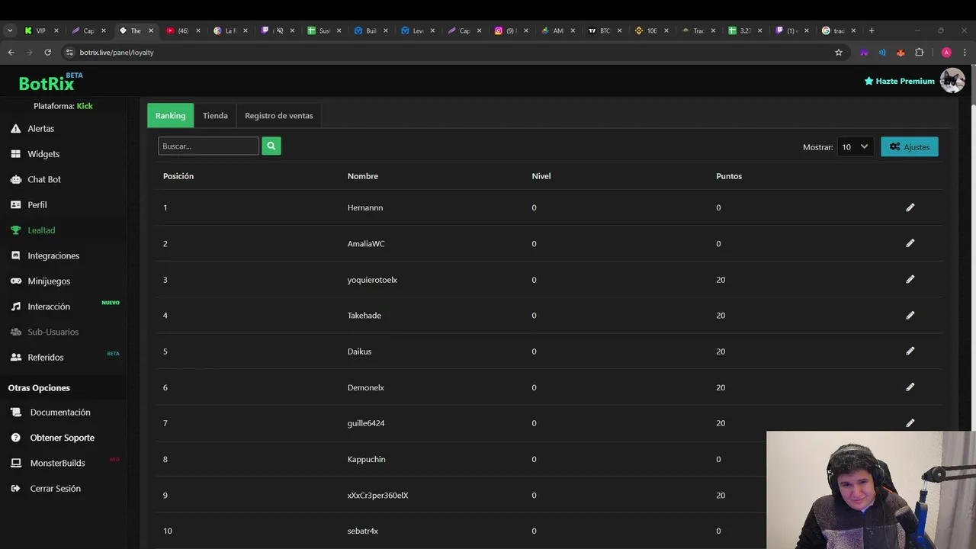Edit guille6424 entry with pencil icon
The image size is (976, 549).
point(910,422)
